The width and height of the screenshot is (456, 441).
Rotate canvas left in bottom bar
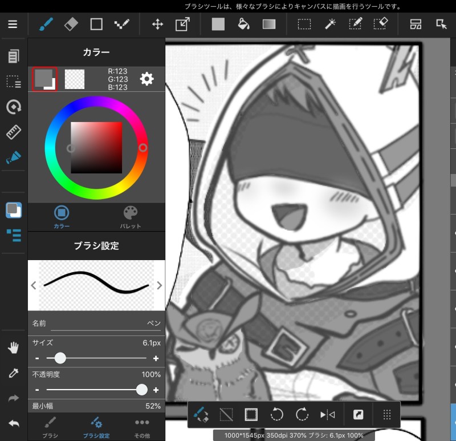click(276, 415)
